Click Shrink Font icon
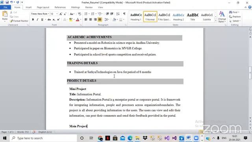 65,14
